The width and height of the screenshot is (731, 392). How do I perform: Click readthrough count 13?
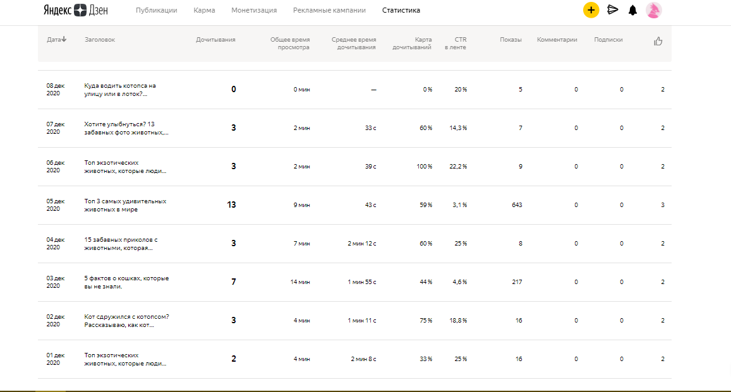tap(231, 205)
